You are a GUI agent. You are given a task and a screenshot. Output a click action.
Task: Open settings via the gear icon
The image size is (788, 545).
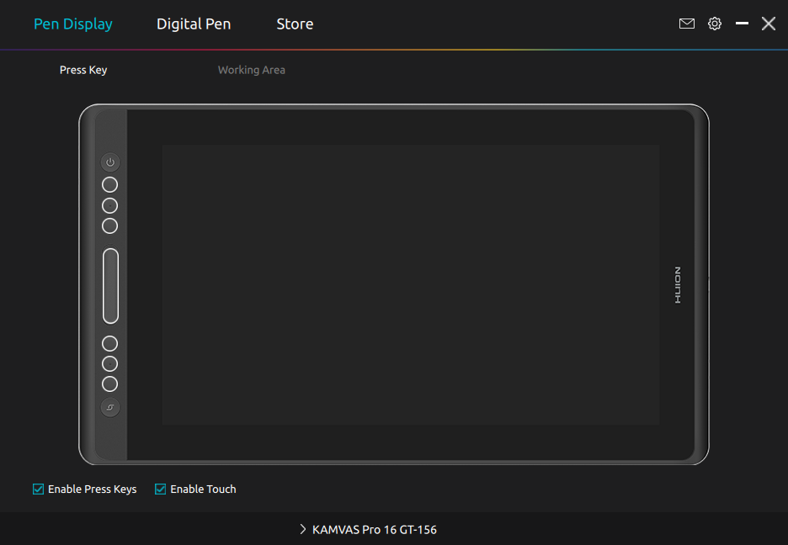tap(715, 24)
